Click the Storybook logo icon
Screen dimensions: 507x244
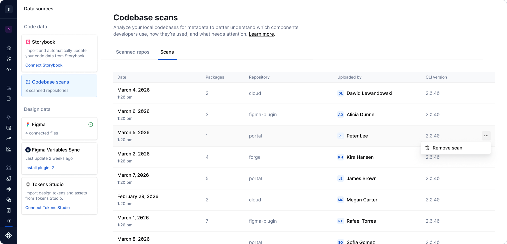point(28,42)
